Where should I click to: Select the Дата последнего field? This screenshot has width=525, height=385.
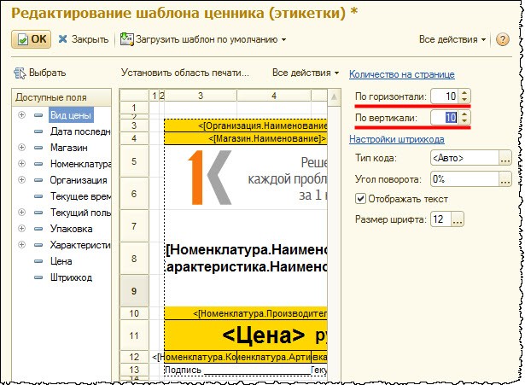(80, 131)
